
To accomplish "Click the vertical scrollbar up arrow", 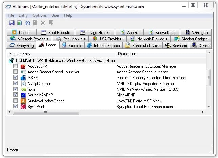I will point(209,53).
